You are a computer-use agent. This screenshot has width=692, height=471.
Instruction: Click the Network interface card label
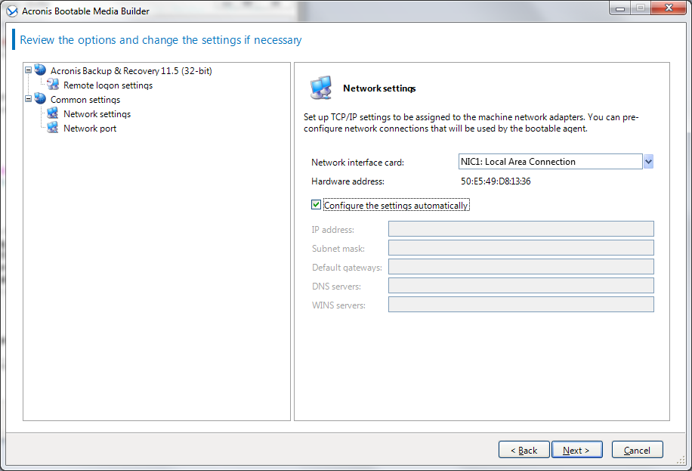(357, 163)
